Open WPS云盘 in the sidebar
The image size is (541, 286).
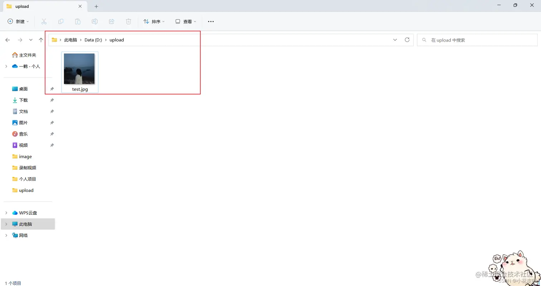click(24, 213)
